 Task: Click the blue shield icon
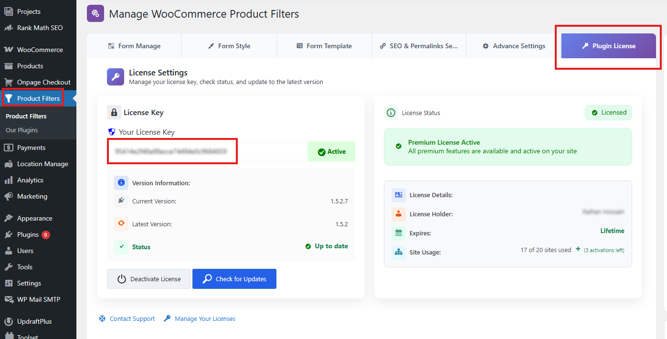pos(112,132)
